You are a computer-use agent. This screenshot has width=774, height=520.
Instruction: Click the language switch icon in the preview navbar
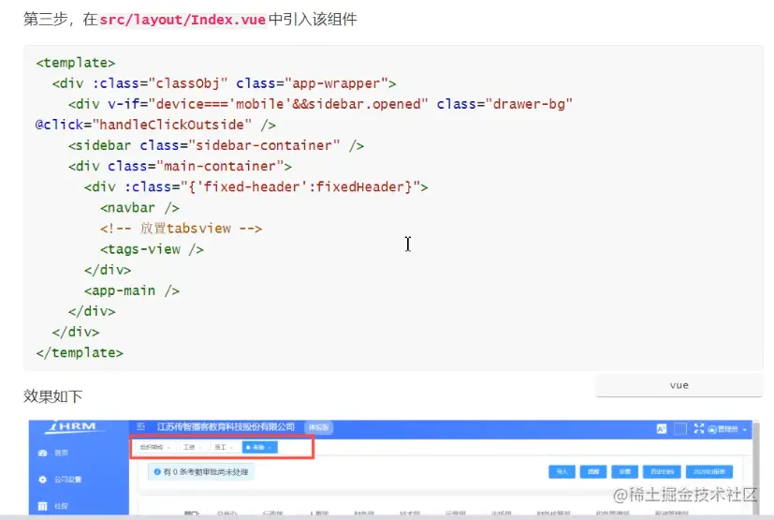point(662,429)
